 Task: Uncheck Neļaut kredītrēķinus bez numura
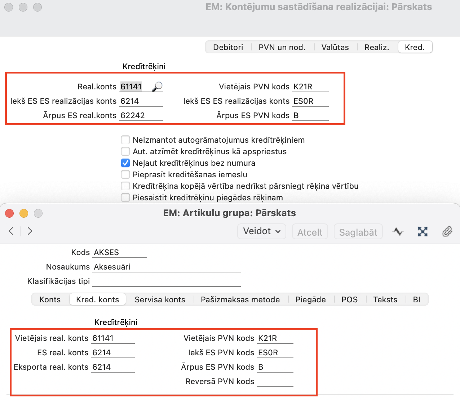click(x=125, y=163)
